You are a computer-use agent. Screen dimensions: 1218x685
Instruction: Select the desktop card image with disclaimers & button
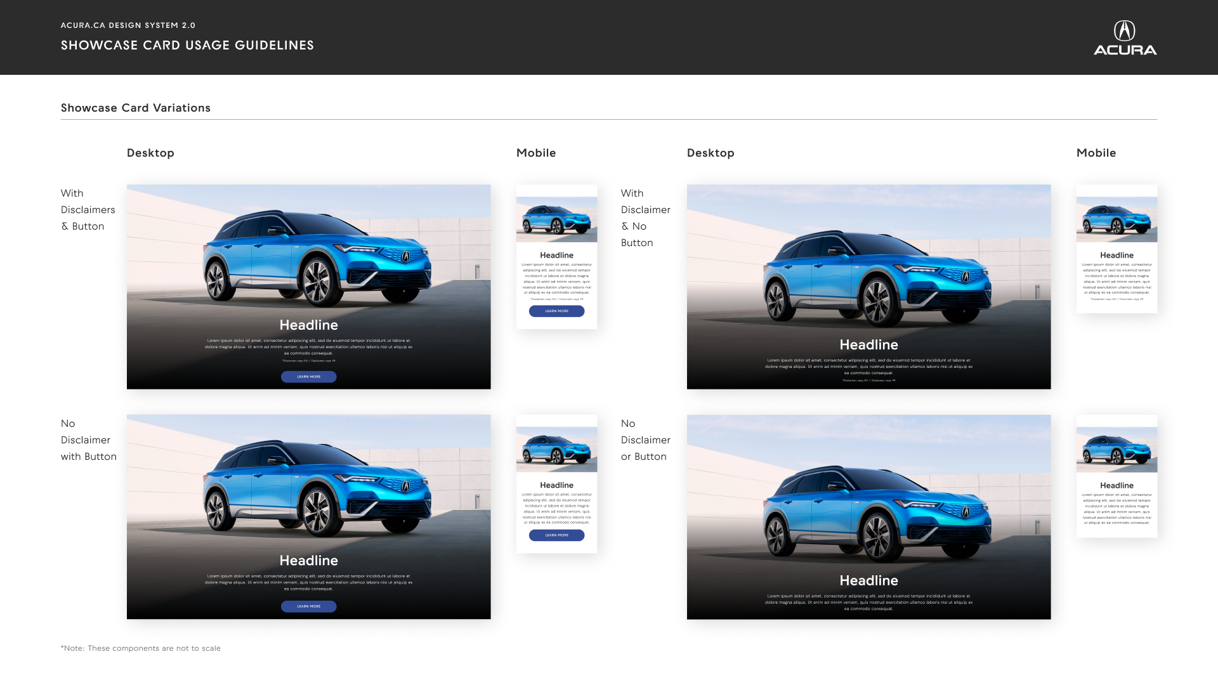tap(309, 287)
